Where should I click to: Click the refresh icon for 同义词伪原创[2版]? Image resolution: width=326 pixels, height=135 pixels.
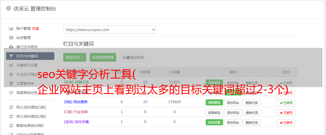[x=11, y=116]
